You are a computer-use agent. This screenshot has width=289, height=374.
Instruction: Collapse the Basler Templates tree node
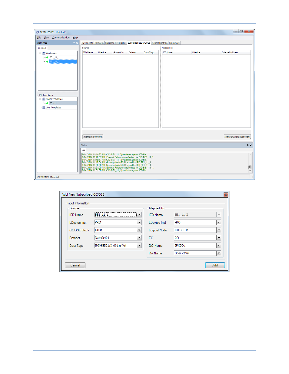click(40, 99)
